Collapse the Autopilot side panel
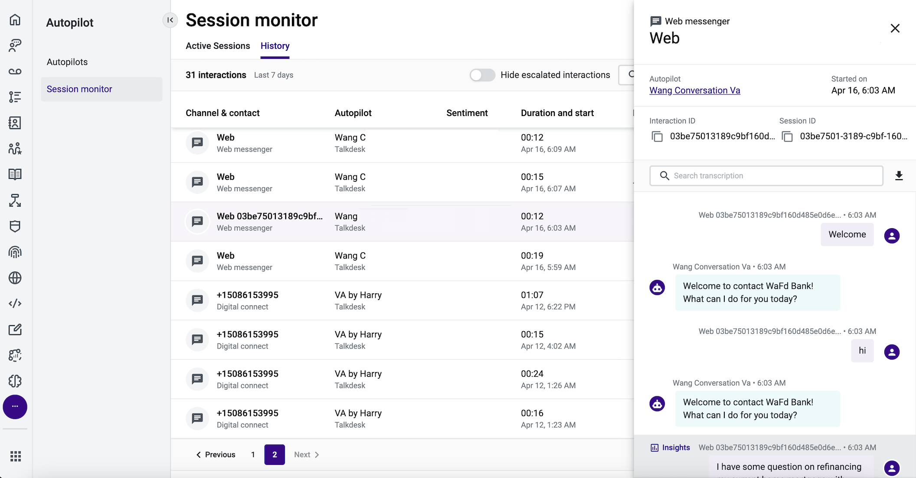This screenshot has width=916, height=478. click(170, 20)
